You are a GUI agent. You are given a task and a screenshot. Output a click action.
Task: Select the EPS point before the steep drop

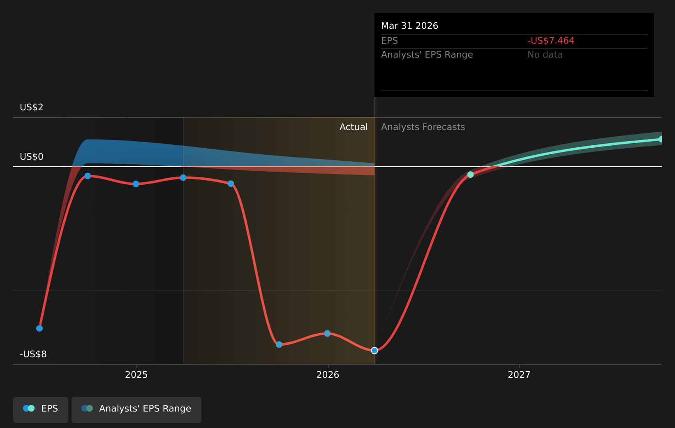click(x=231, y=184)
